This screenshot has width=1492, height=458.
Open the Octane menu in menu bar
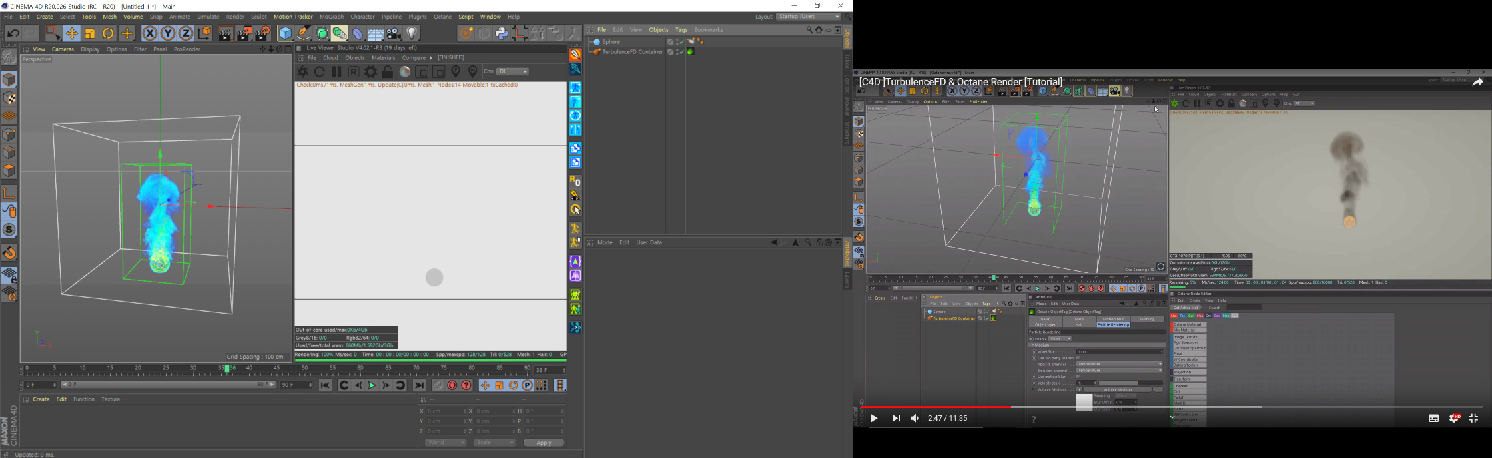[442, 17]
